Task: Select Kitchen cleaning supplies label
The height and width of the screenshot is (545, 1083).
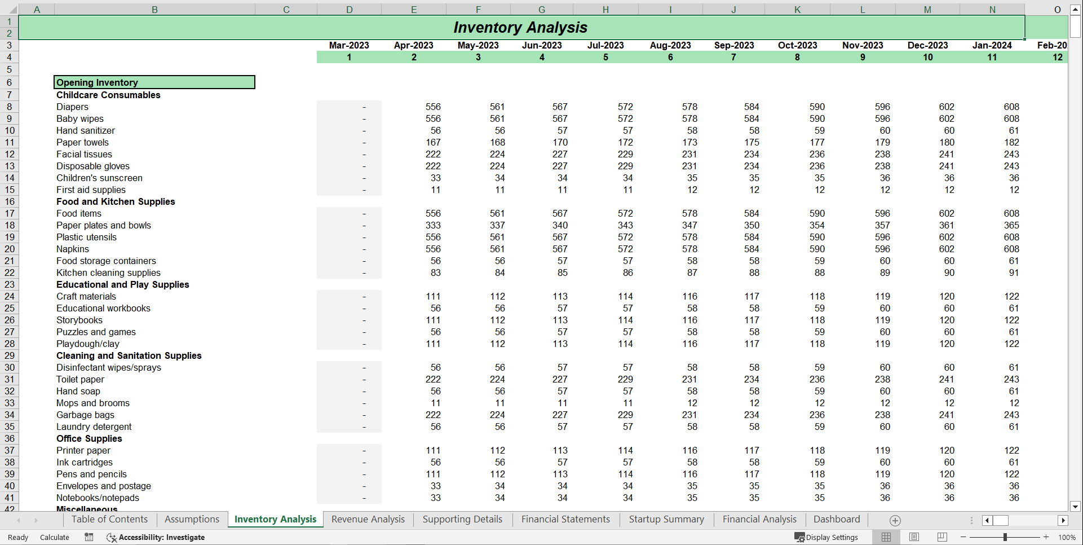Action: [x=108, y=272]
